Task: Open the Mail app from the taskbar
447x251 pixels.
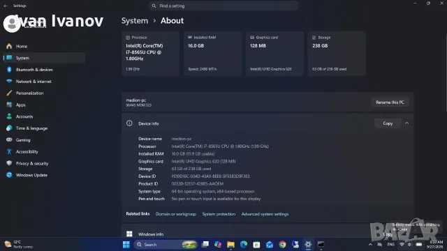Action: point(270,245)
